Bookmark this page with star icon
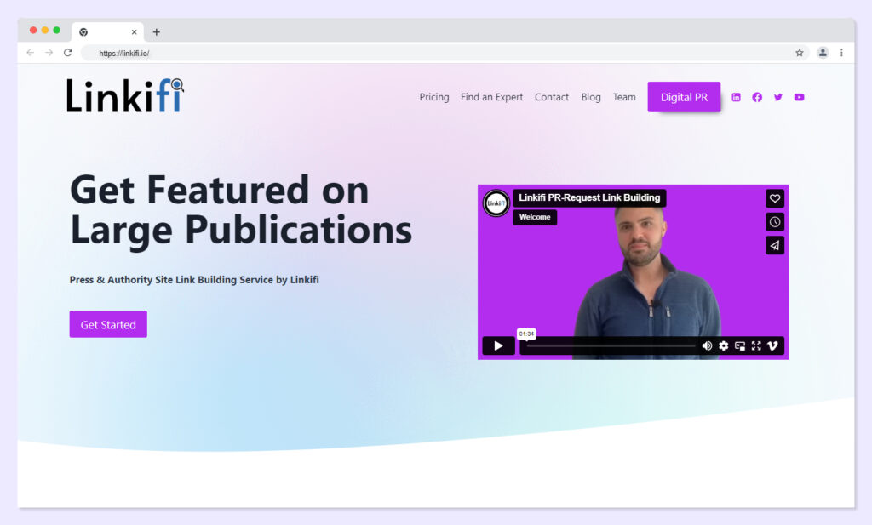Screen dimensions: 872x525 point(799,53)
